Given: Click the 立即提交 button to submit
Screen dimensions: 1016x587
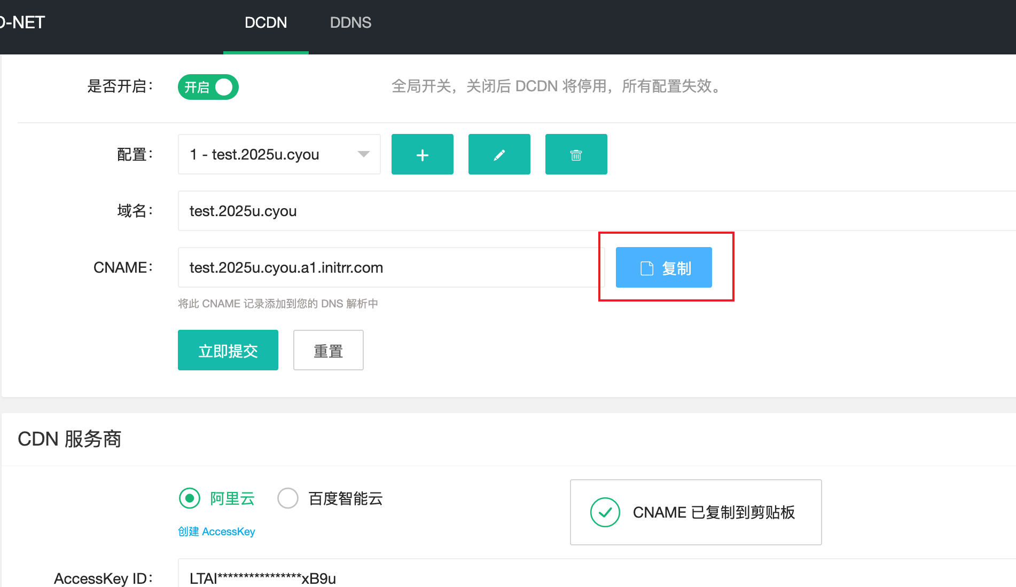Looking at the screenshot, I should 228,350.
